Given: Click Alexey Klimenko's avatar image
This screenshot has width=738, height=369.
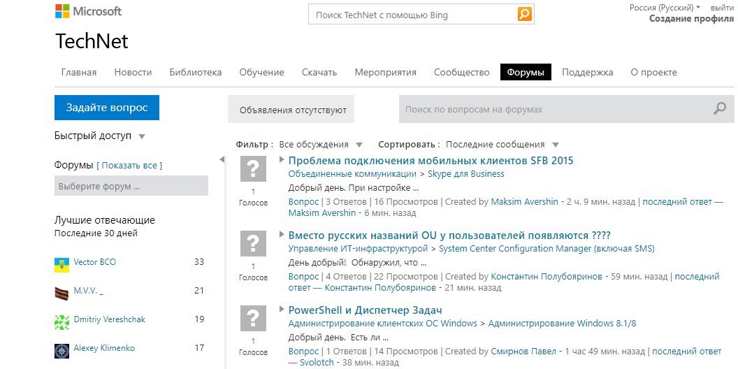Looking at the screenshot, I should (x=61, y=351).
